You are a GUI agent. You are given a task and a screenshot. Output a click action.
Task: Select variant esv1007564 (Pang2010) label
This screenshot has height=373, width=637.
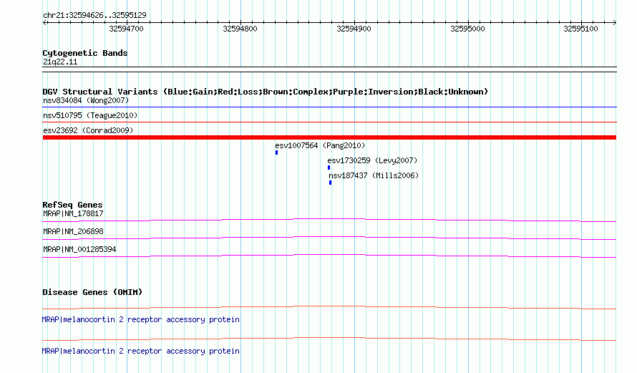(320, 145)
